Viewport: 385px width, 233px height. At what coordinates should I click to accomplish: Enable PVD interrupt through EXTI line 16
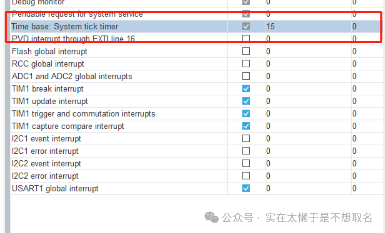pos(246,39)
